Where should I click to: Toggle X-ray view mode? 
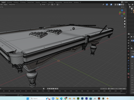115,4
